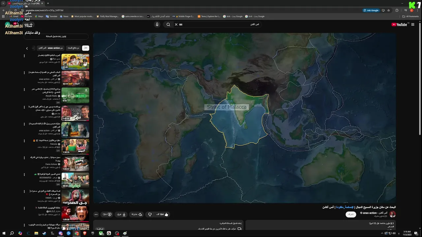Open the All Bookmarks folder
The image size is (422, 237).
click(x=410, y=16)
